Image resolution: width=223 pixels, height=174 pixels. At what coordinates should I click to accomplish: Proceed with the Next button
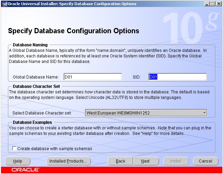pyautogui.click(x=146, y=161)
